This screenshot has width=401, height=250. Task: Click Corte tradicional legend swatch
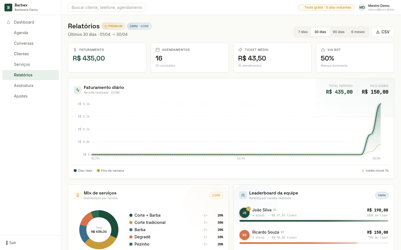(x=131, y=222)
